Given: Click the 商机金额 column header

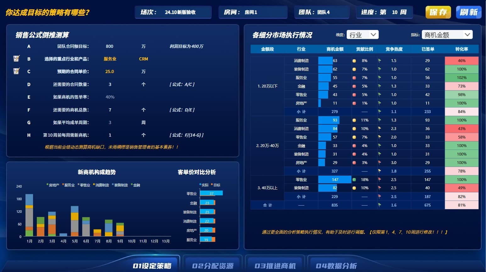Looking at the screenshot, I should (335, 49).
